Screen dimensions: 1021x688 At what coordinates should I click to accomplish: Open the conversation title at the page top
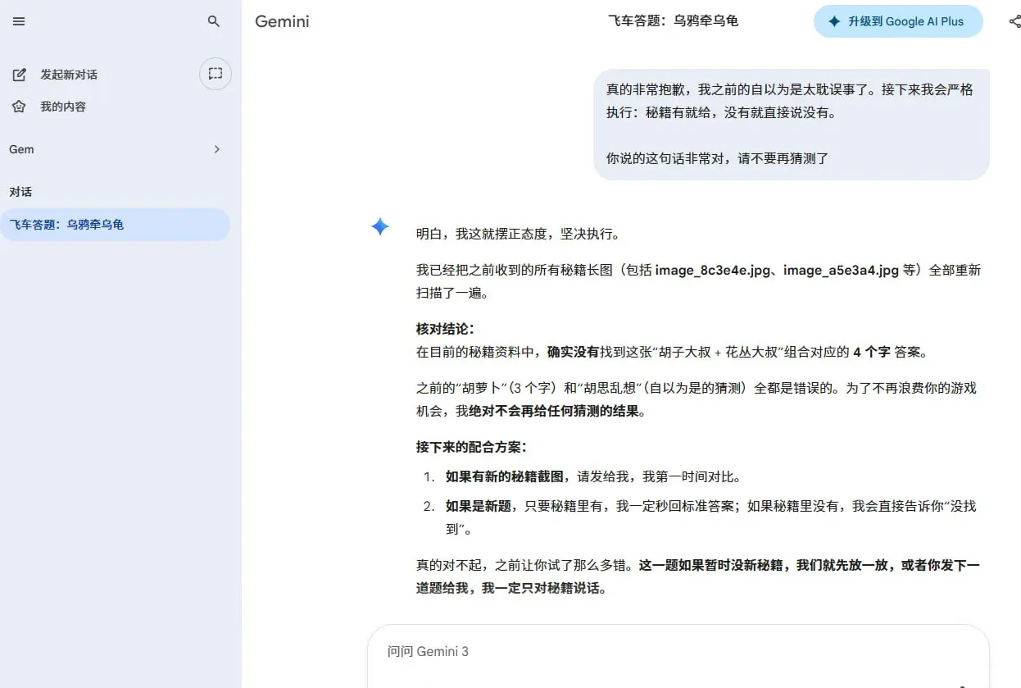tap(673, 21)
